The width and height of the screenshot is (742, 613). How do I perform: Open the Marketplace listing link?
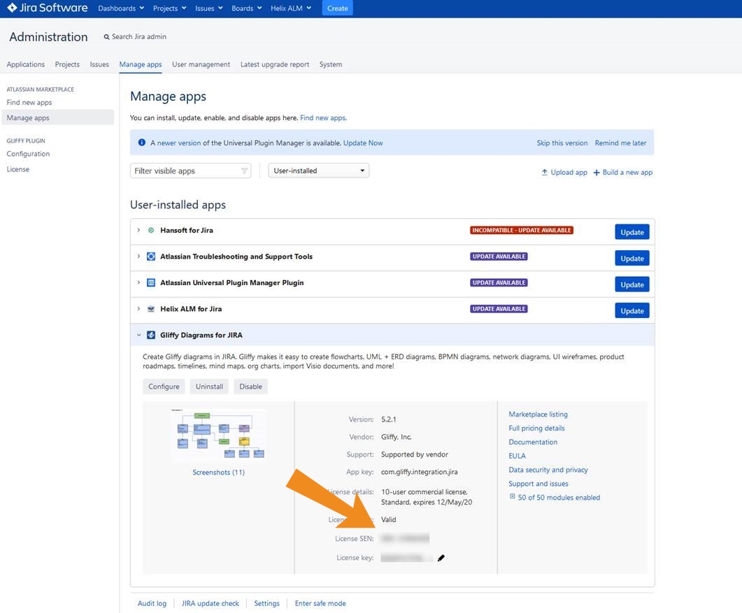(x=538, y=414)
